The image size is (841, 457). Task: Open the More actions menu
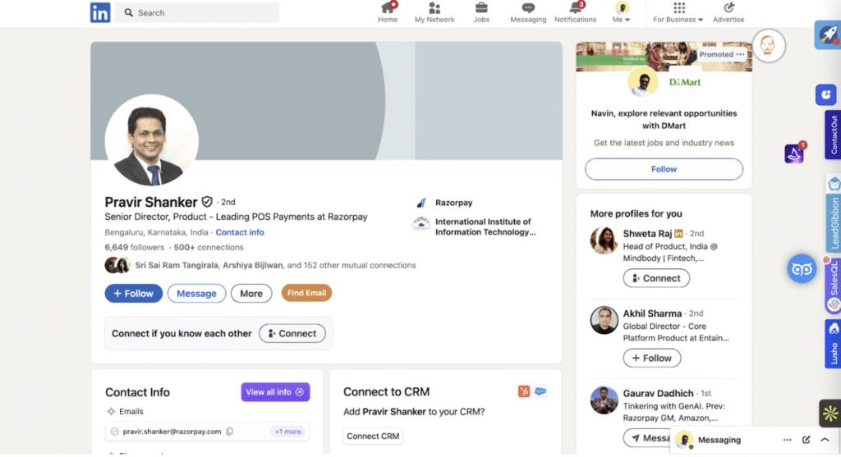point(251,293)
